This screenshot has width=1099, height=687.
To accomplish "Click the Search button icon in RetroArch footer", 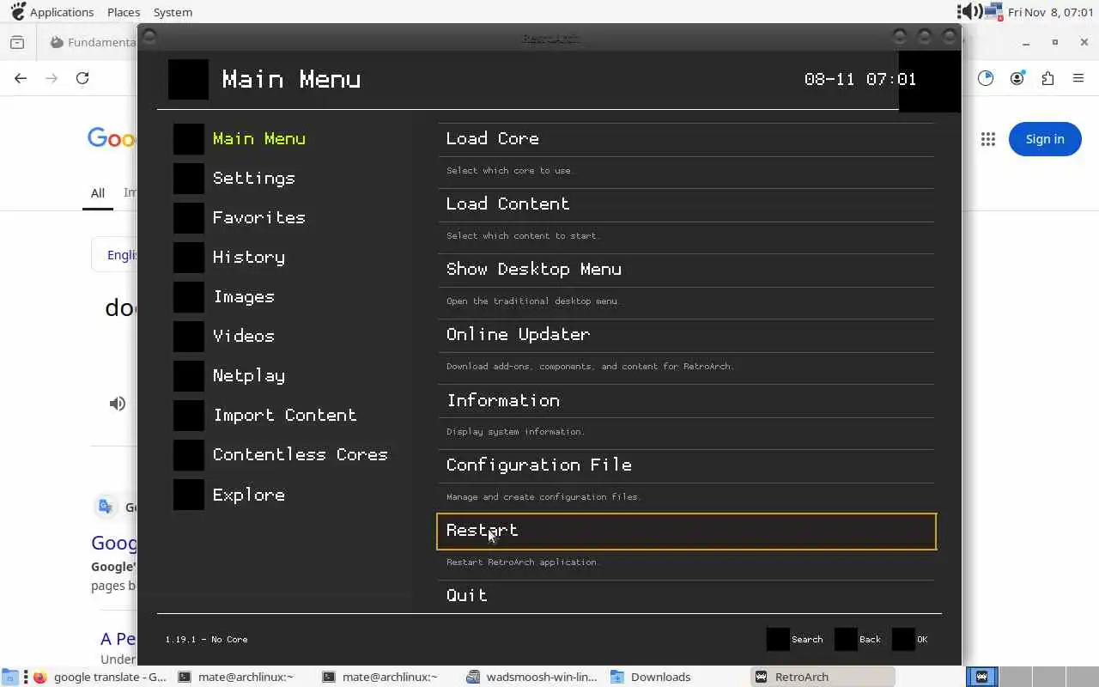I will (x=778, y=639).
